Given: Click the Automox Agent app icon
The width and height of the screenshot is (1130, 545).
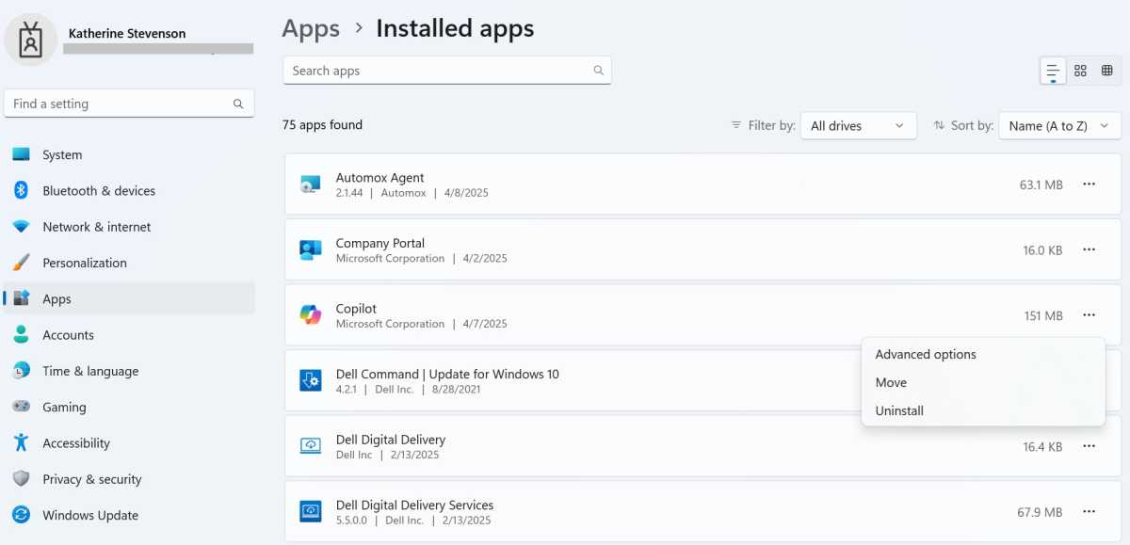Looking at the screenshot, I should click(x=310, y=184).
